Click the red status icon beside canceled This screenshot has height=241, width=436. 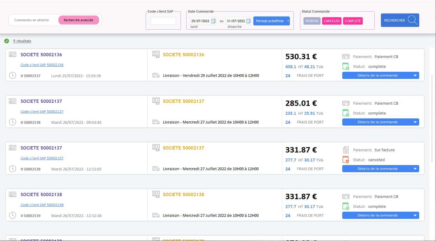[346, 160]
